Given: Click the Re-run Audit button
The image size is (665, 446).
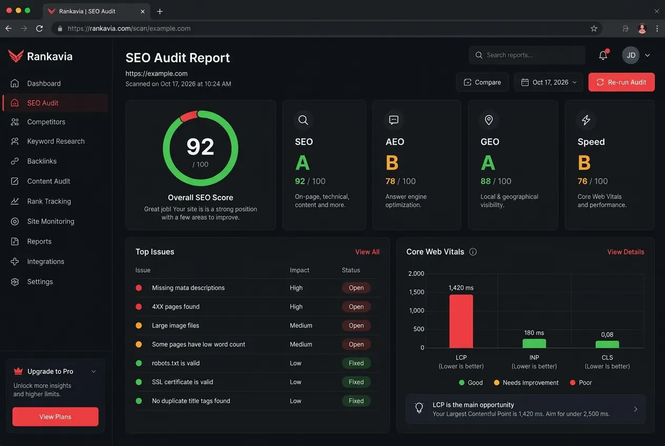Looking at the screenshot, I should (621, 82).
